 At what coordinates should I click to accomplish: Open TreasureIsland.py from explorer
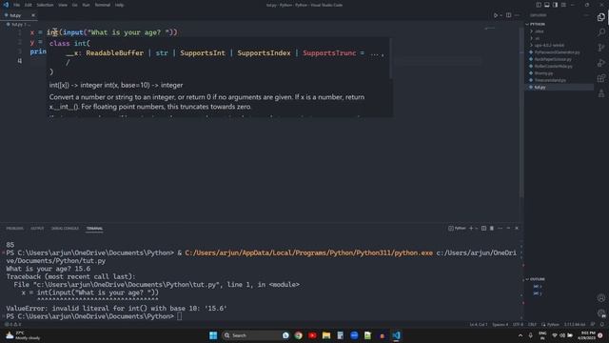(550, 80)
